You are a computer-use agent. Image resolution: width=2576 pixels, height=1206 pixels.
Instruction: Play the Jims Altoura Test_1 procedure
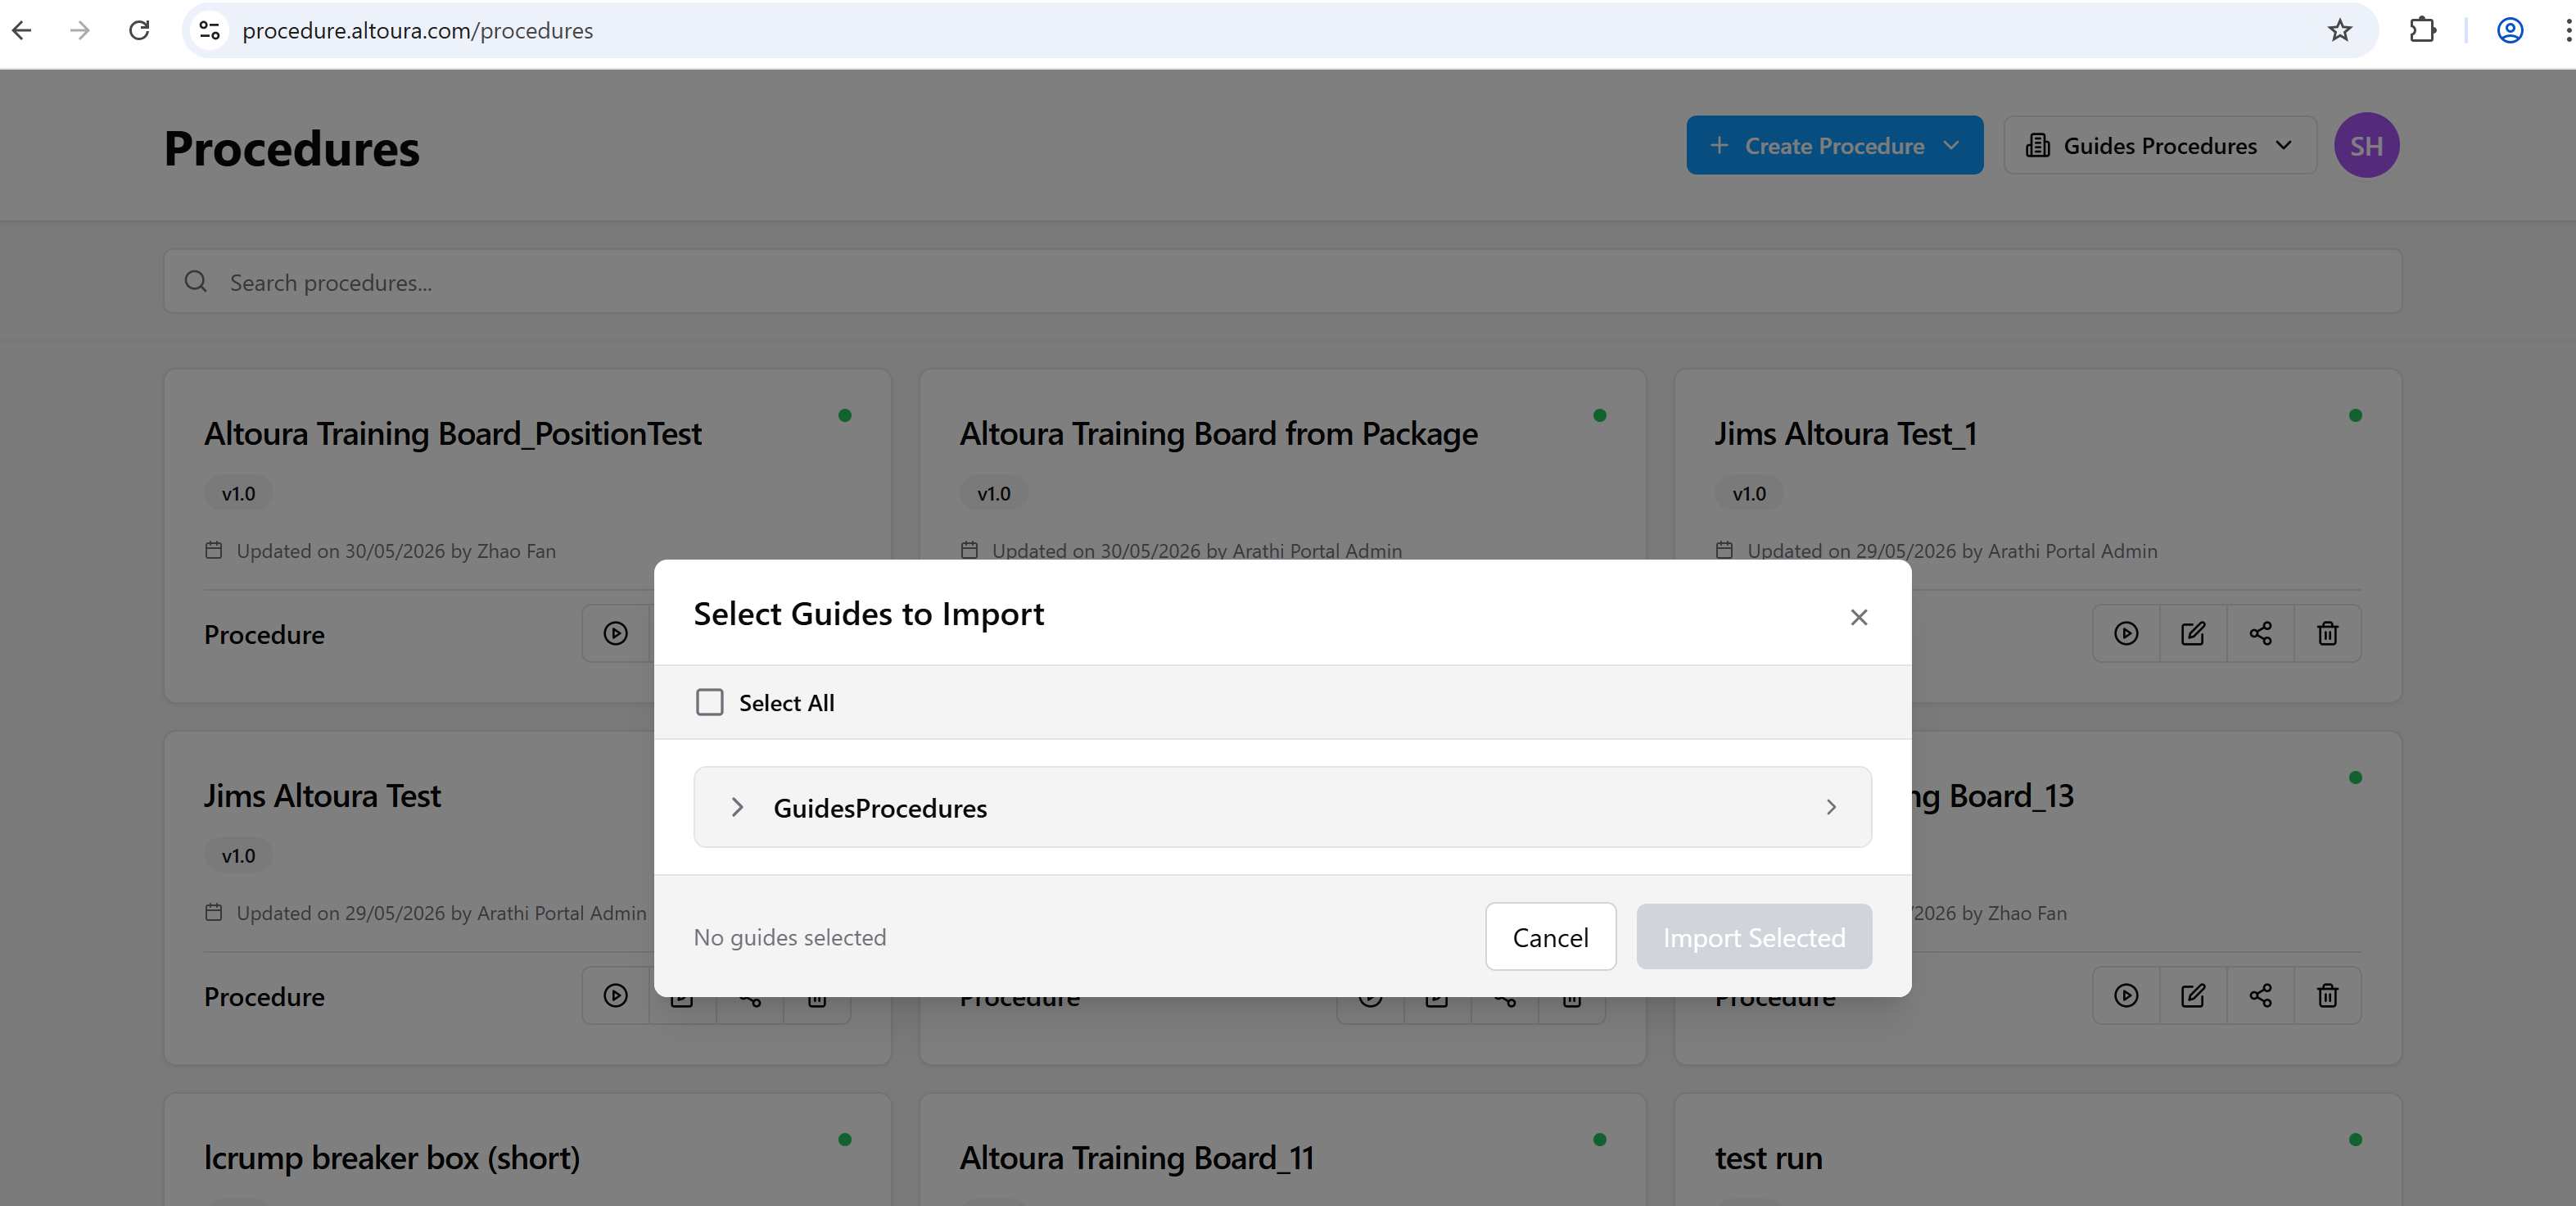coord(2126,633)
